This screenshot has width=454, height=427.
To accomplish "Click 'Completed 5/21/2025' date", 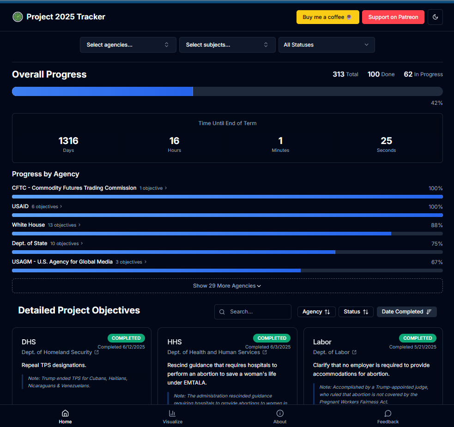I will pos(412,347).
